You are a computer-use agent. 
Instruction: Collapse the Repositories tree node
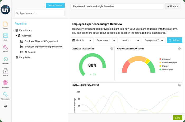point(14,30)
